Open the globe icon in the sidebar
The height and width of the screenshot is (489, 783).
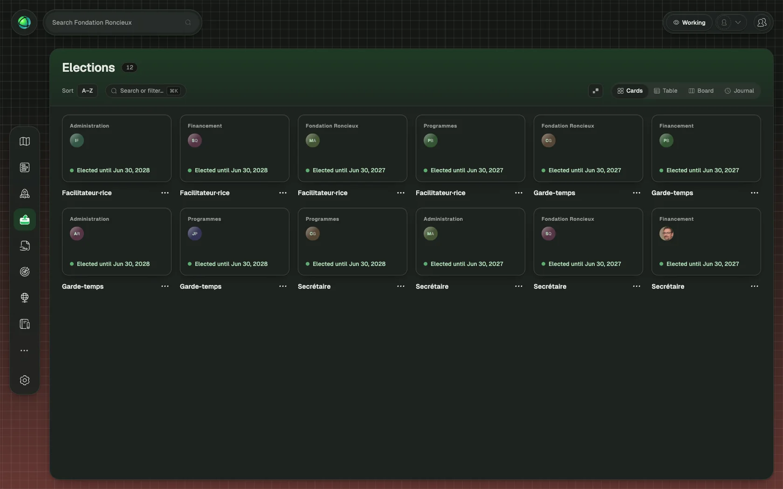click(x=25, y=298)
